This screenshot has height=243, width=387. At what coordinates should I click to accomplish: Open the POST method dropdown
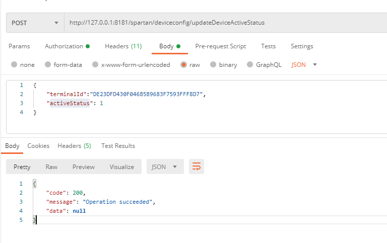click(x=35, y=23)
